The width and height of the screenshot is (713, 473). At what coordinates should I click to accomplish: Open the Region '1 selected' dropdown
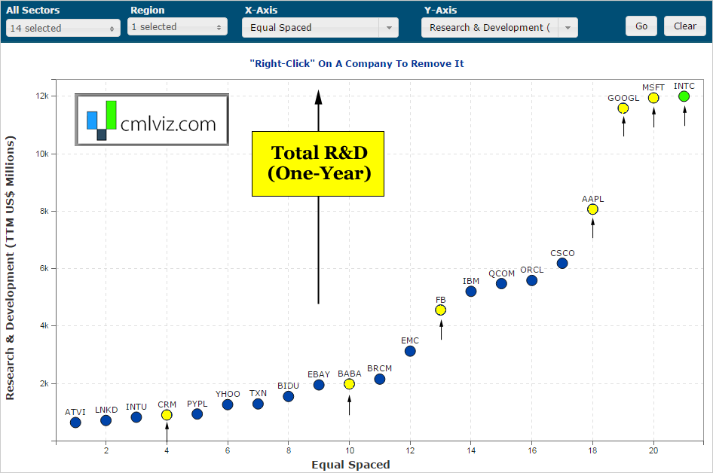point(177,27)
